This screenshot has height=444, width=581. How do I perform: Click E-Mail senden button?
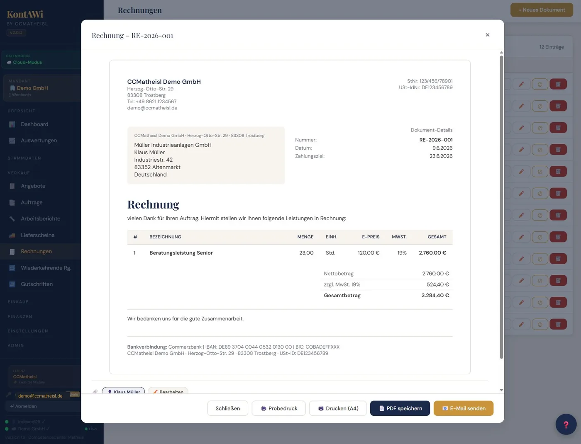464,408
